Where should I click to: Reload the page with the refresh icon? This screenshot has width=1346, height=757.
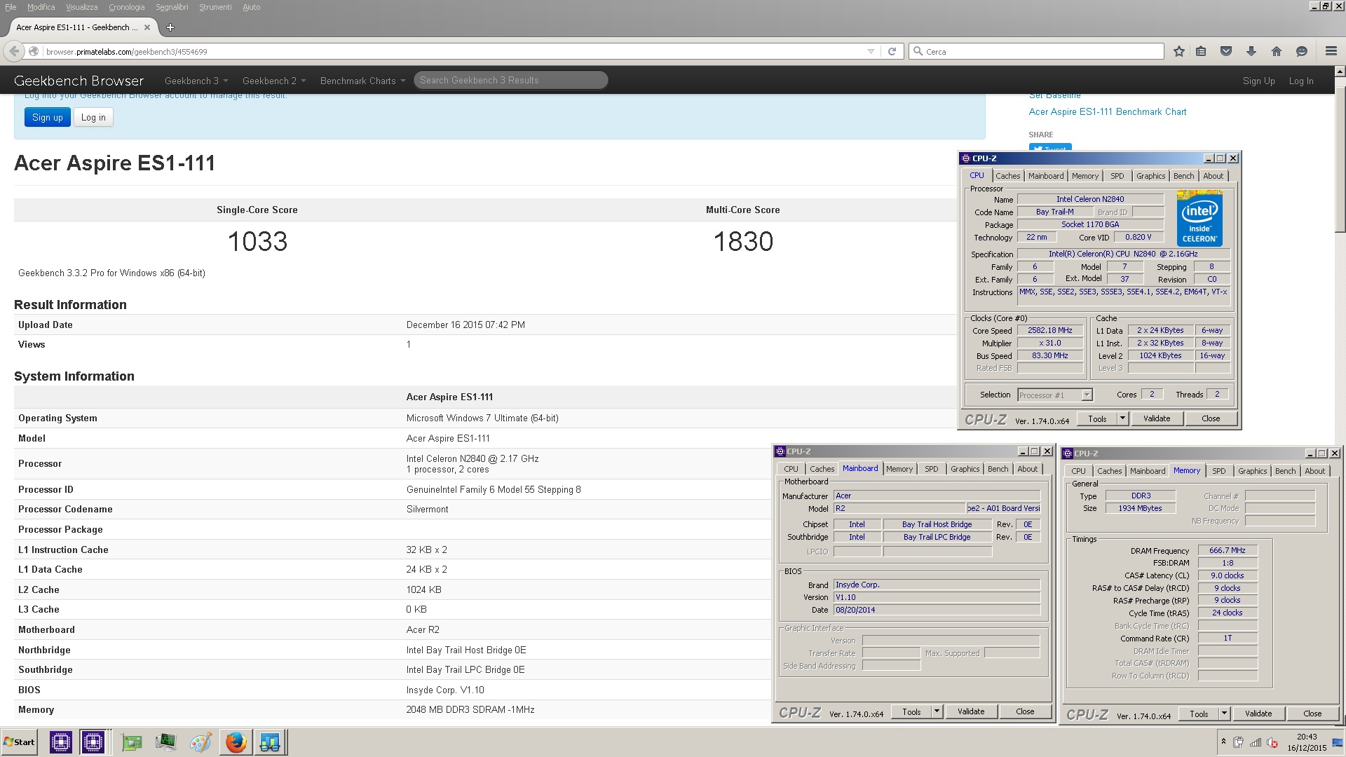pyautogui.click(x=892, y=51)
